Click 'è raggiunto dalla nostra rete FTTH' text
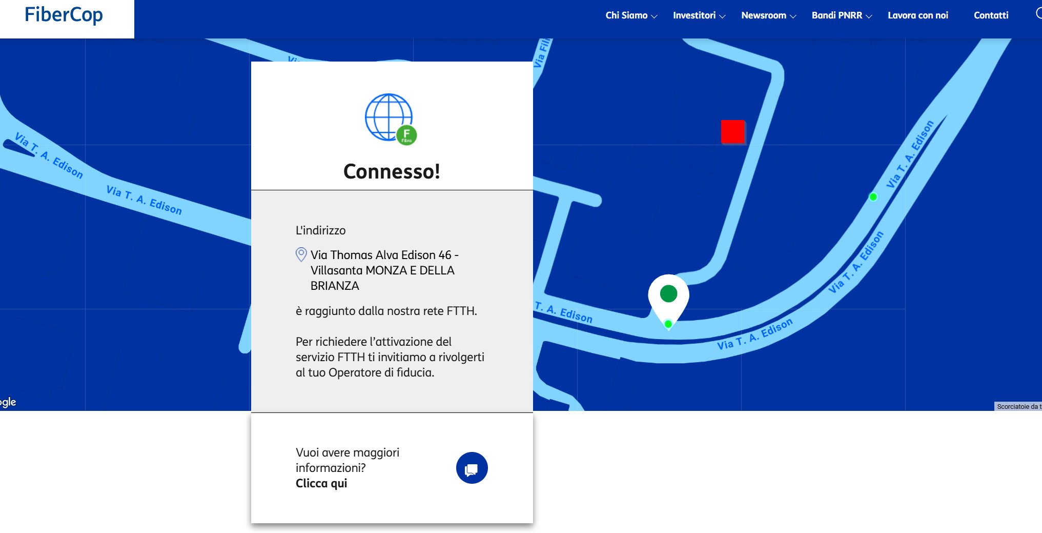 [386, 311]
